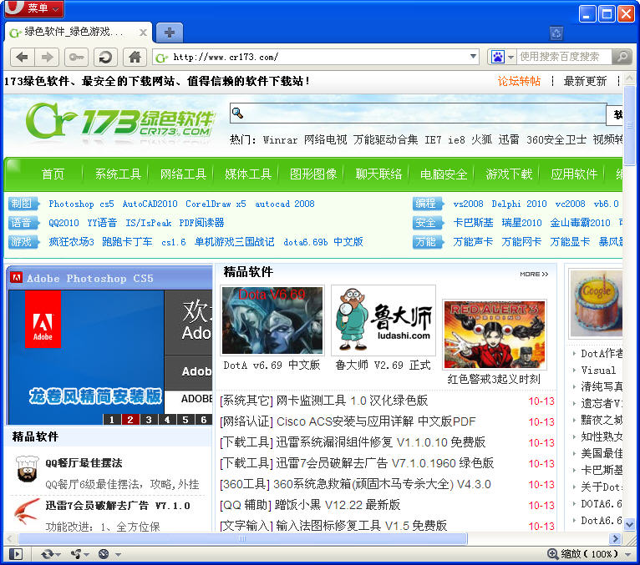Viewport: 640px width, 565px height.
Task: Open 万能声卡 link
Action: point(473,242)
